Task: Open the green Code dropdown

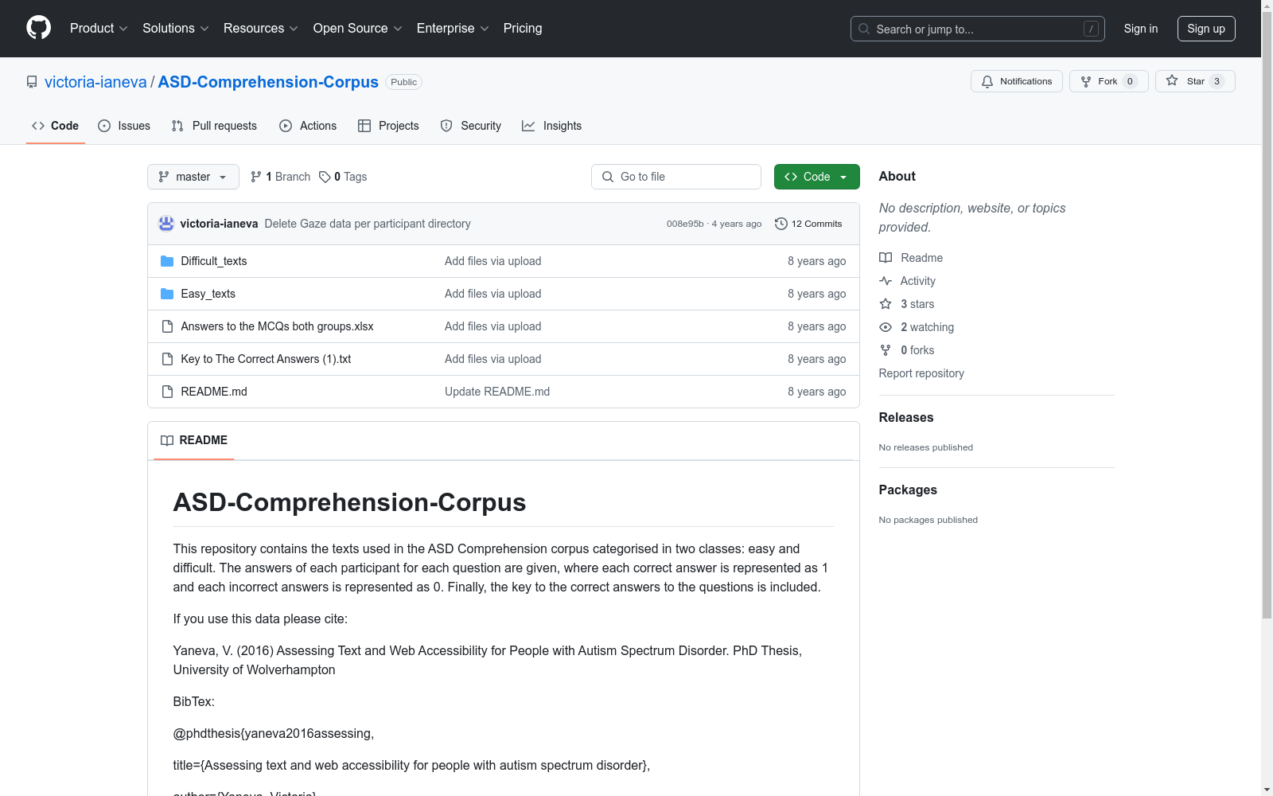Action: tap(816, 177)
